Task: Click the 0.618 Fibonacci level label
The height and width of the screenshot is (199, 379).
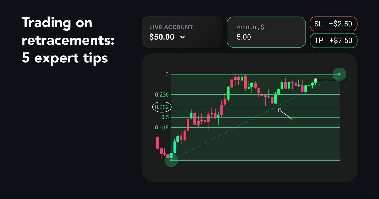Action: (162, 128)
